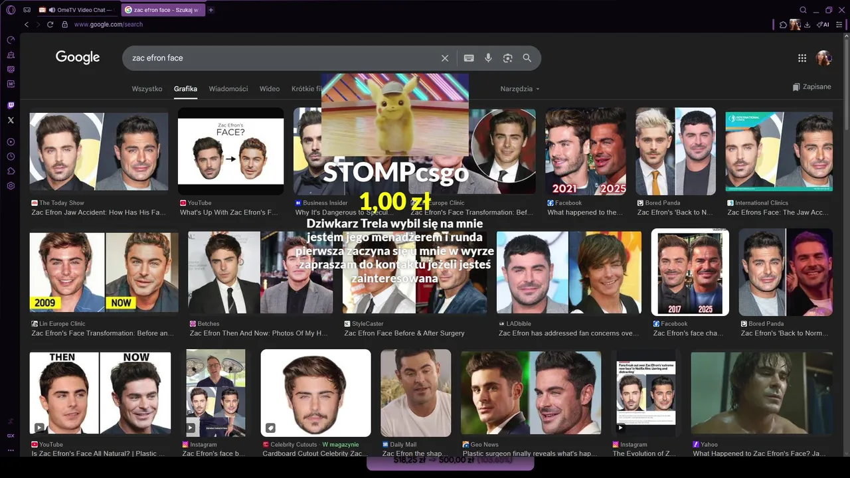Screen dimensions: 850x478
Task: Open the sidebar striped panel icon
Action: pyautogui.click(x=11, y=69)
